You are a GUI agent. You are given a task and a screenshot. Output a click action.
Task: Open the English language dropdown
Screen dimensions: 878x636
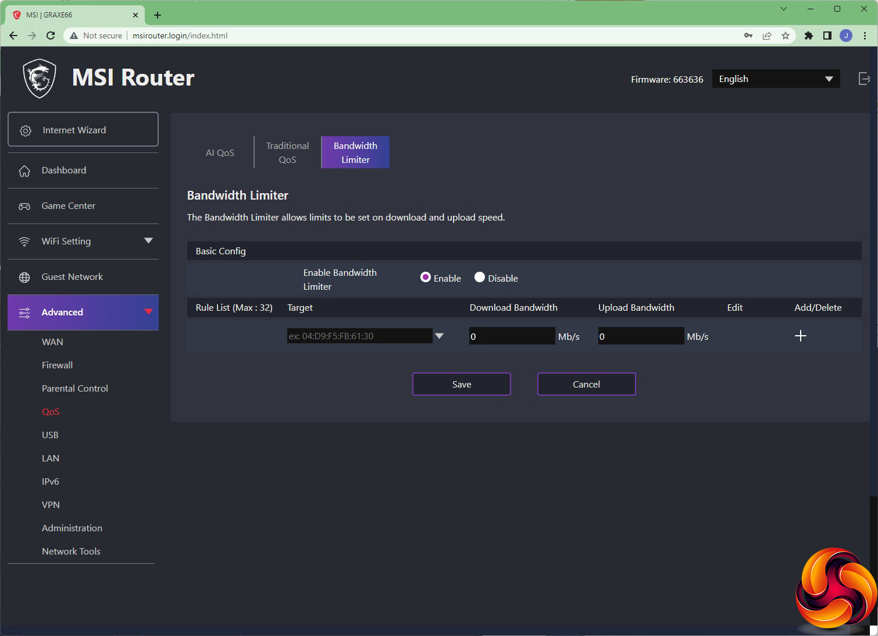click(x=776, y=79)
